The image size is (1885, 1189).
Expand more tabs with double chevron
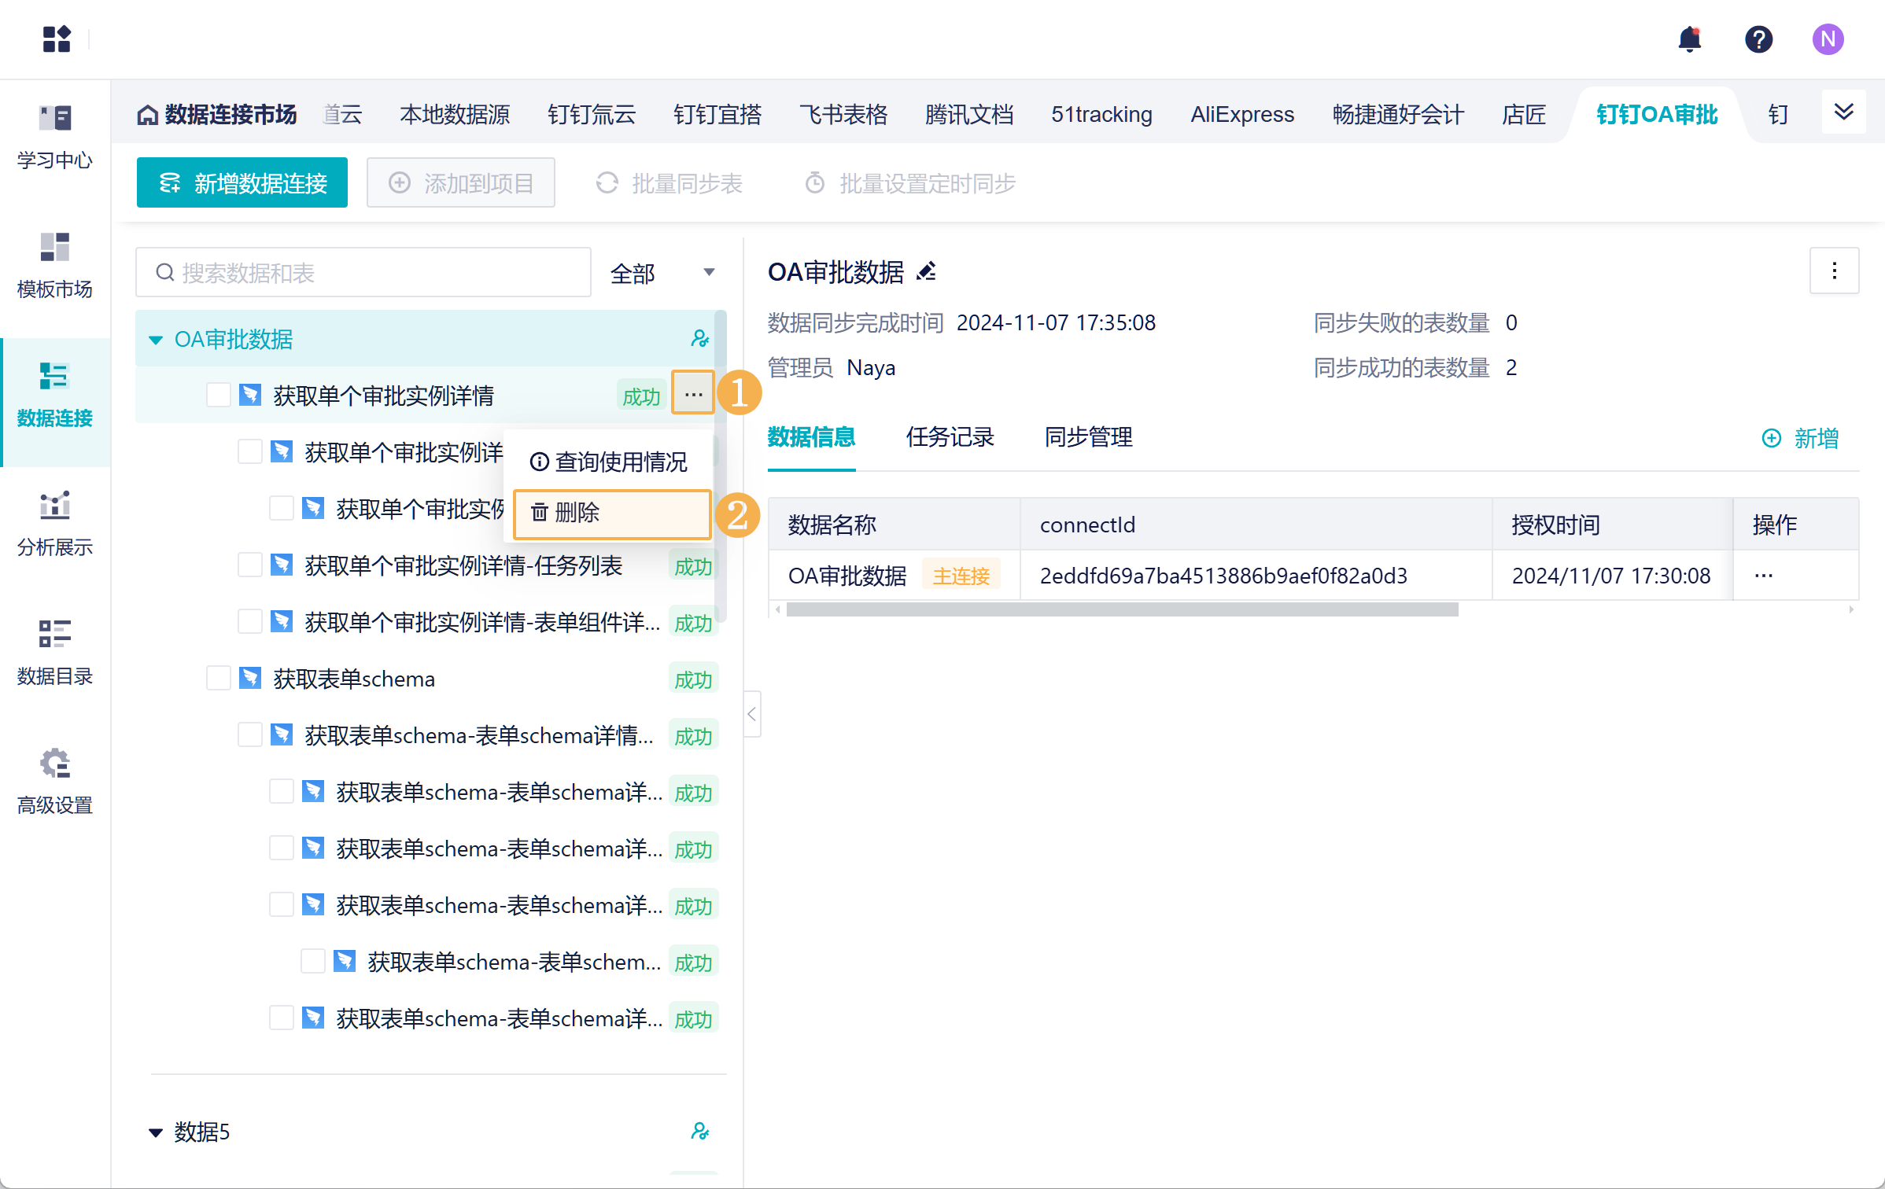(x=1843, y=112)
